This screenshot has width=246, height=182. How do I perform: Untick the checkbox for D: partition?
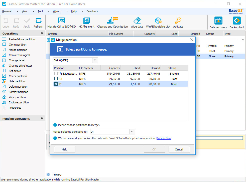(x=56, y=84)
